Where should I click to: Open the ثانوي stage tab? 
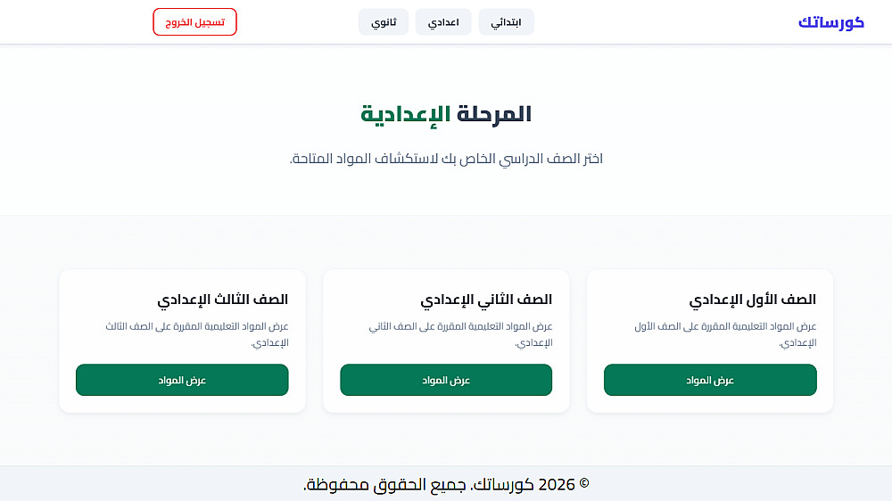384,22
